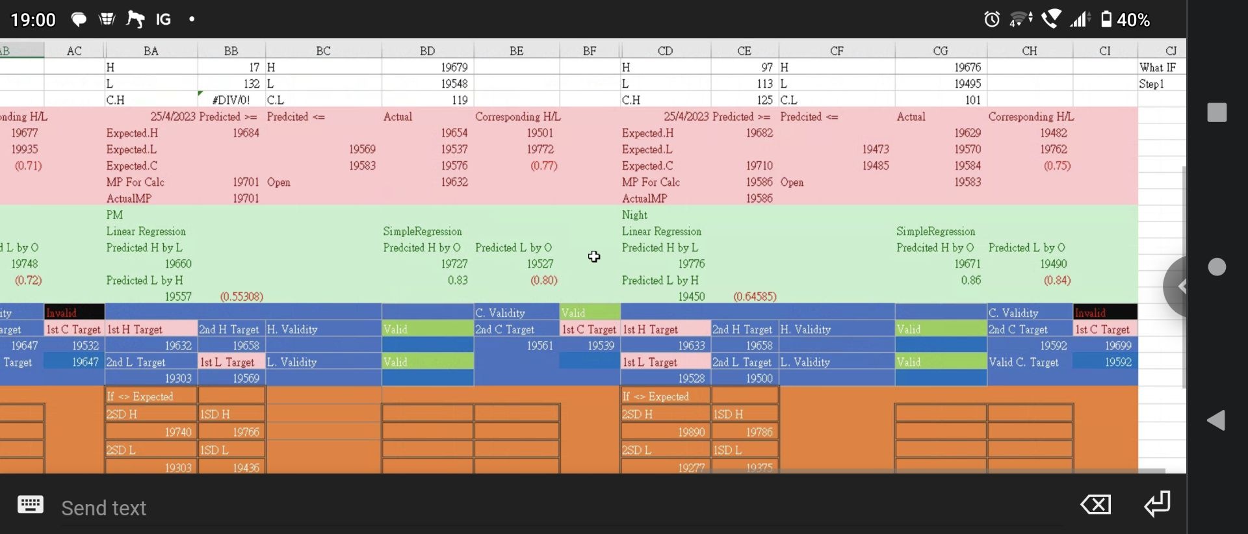
Task: Tap the keyboard icon beside Send text
Action: 30,505
